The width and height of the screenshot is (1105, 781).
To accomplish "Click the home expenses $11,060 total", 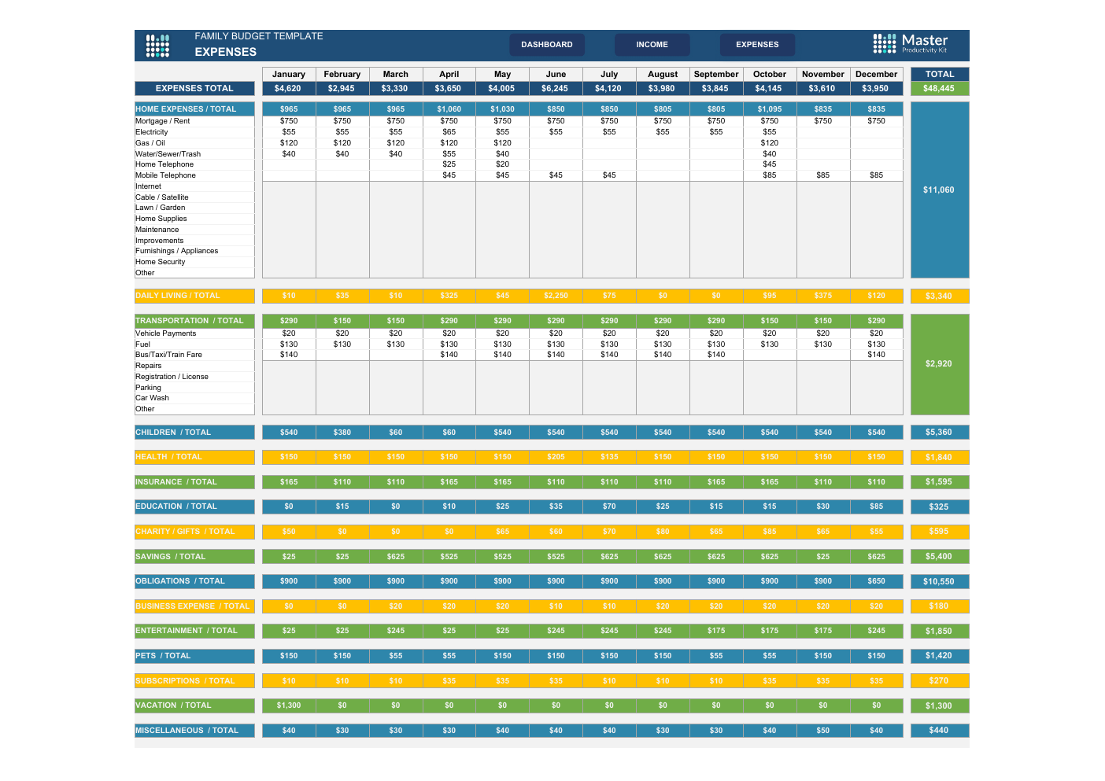I will point(940,190).
